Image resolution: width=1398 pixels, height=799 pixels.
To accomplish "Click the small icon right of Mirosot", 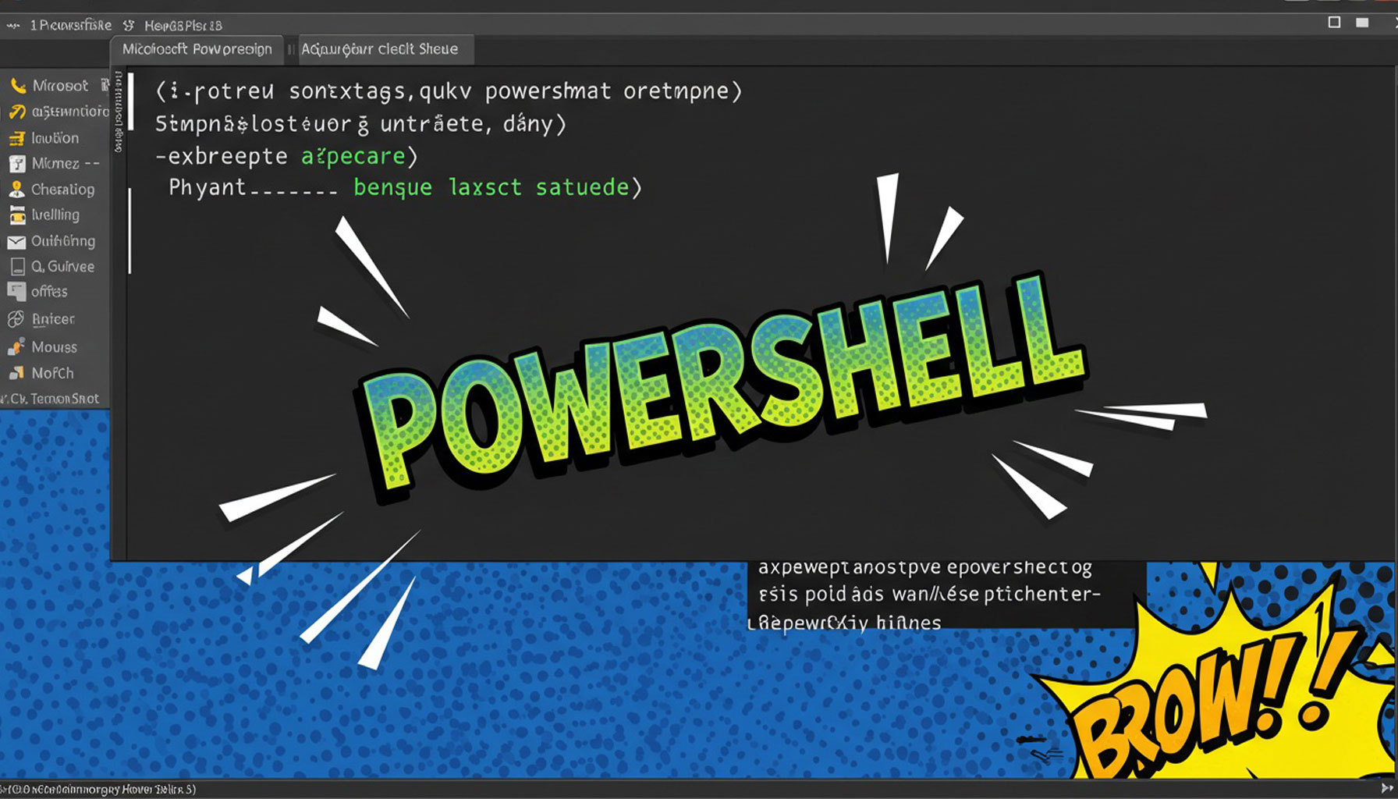I will click(105, 85).
